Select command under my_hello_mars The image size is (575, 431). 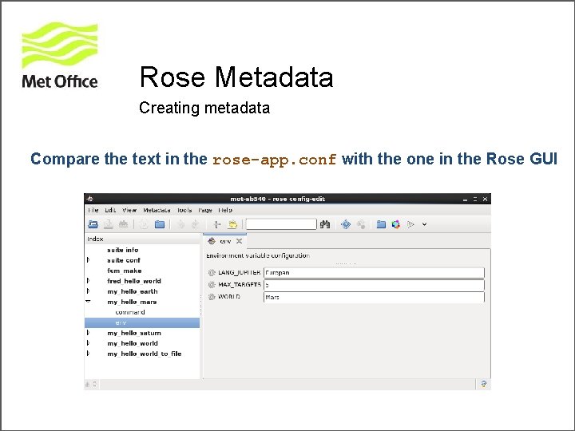pos(130,312)
